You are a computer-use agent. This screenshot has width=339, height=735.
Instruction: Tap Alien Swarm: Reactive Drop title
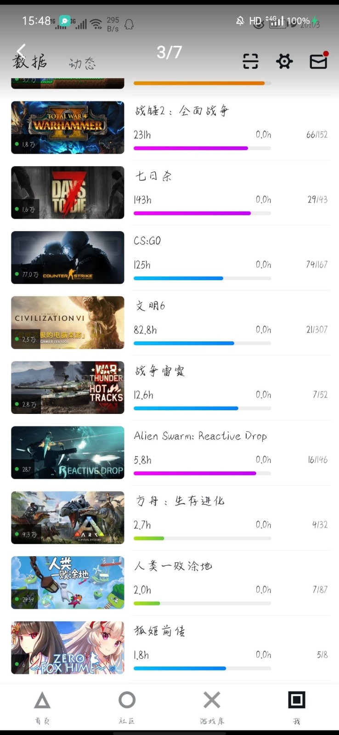(x=200, y=436)
